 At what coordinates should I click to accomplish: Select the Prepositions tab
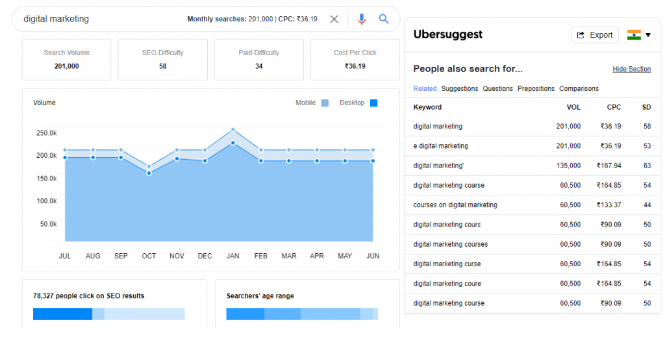[536, 88]
